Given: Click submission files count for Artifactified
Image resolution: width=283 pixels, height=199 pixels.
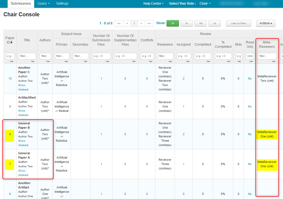Looking at the screenshot, I should 101,106.
